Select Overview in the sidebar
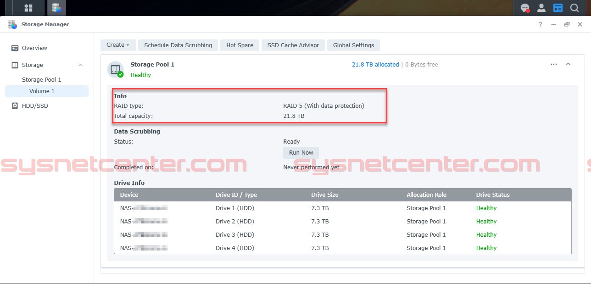The image size is (591, 284). point(34,48)
